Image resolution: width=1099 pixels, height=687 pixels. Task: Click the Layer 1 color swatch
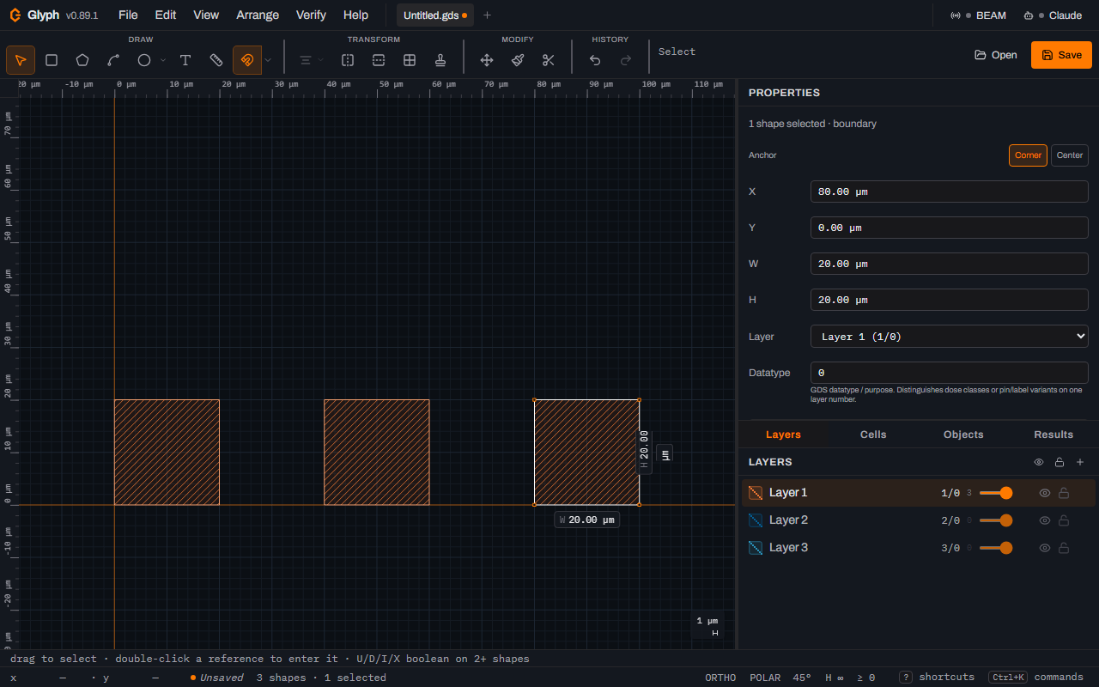click(x=756, y=493)
